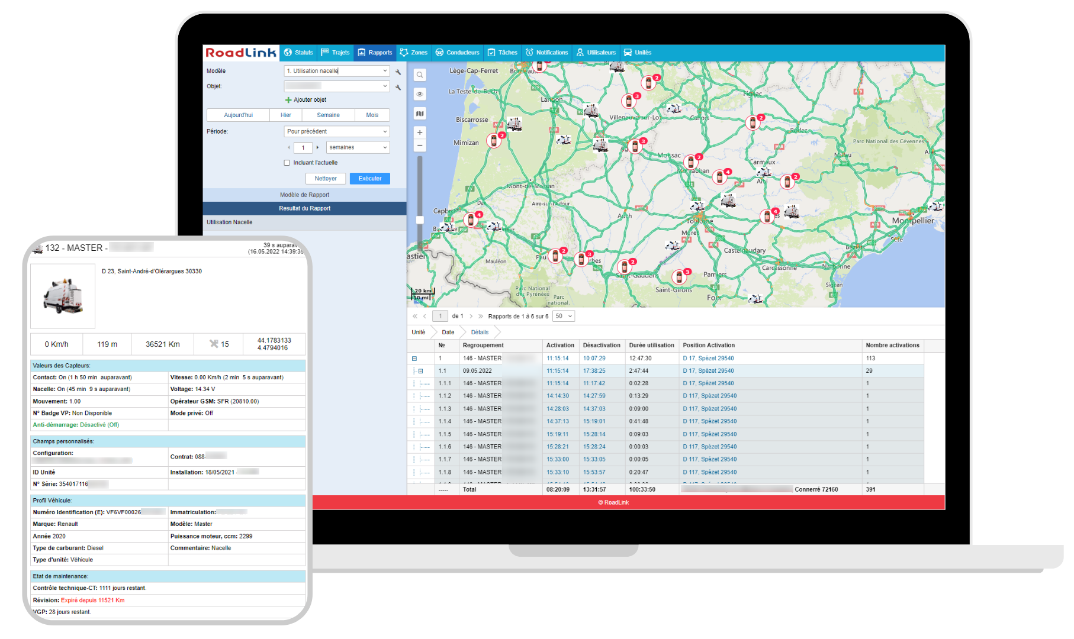This screenshot has height=639, width=1074.
Task: Open deactivation time 15:53:57 link
Action: pos(594,473)
